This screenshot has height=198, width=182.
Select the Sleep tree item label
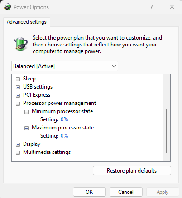click(29, 79)
